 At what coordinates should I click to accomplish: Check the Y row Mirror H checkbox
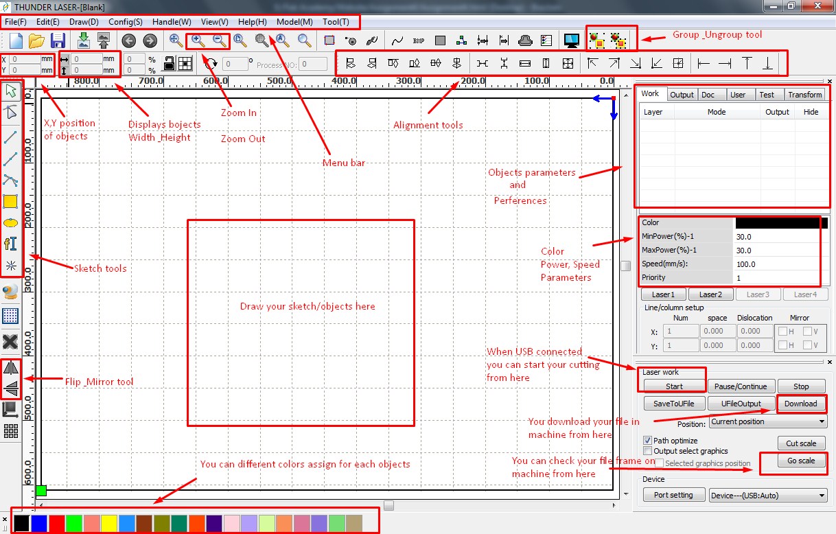click(x=782, y=346)
